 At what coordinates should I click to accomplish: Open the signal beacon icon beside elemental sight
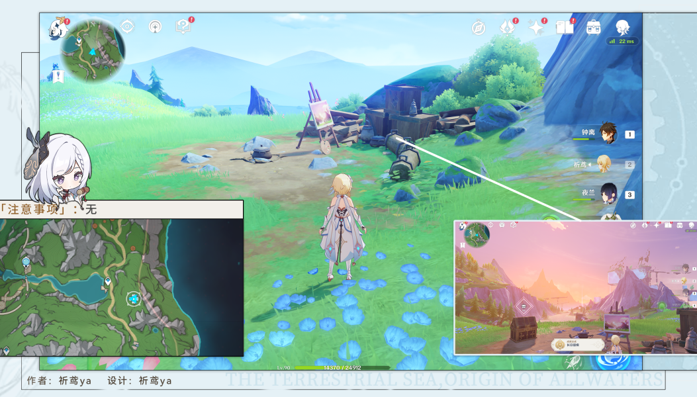[155, 26]
